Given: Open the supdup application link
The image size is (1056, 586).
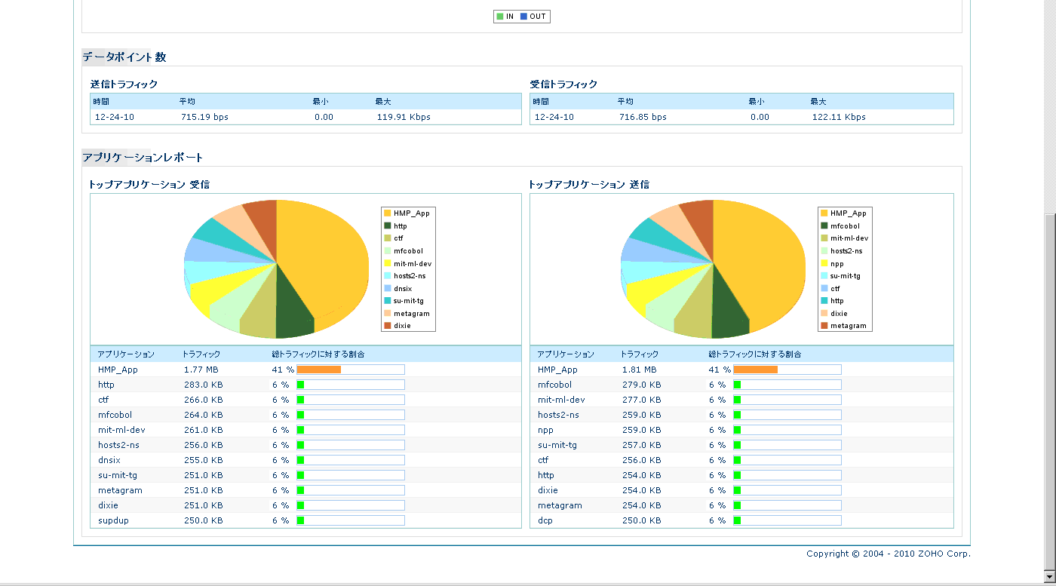Looking at the screenshot, I should tap(113, 520).
